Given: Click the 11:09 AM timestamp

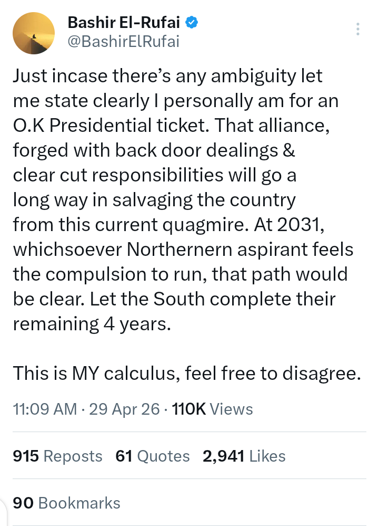Looking at the screenshot, I should [45, 409].
